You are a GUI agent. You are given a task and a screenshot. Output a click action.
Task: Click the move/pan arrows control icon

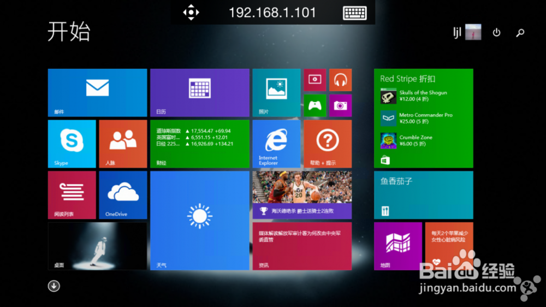click(x=191, y=12)
